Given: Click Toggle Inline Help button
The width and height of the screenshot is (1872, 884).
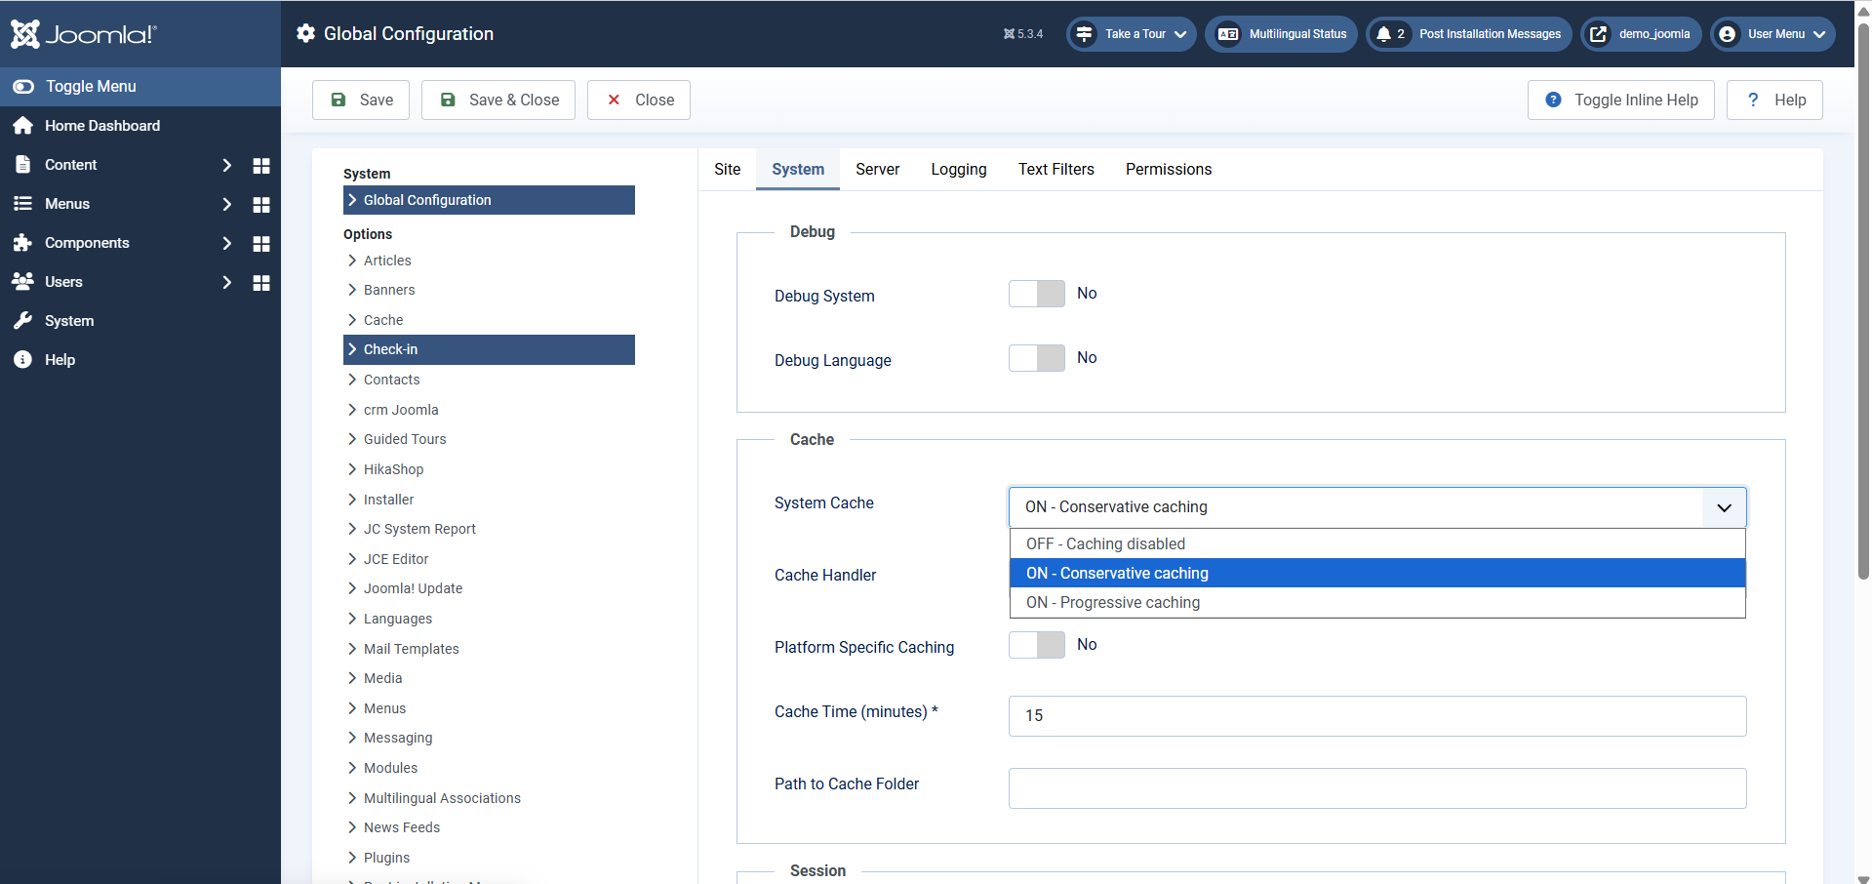Looking at the screenshot, I should (x=1620, y=100).
